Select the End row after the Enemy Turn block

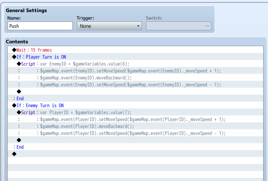click(x=135, y=147)
